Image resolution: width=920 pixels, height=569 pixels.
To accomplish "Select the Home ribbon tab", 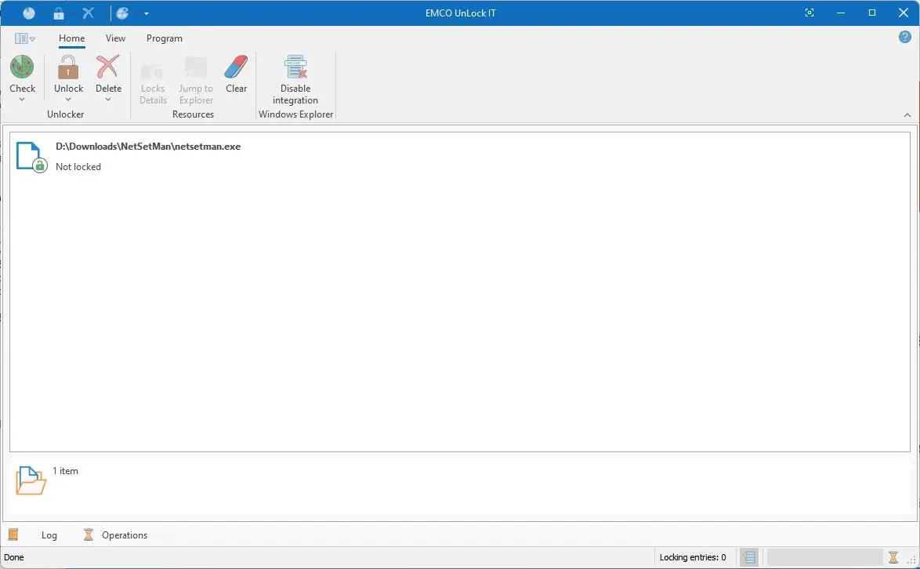I will [x=71, y=38].
